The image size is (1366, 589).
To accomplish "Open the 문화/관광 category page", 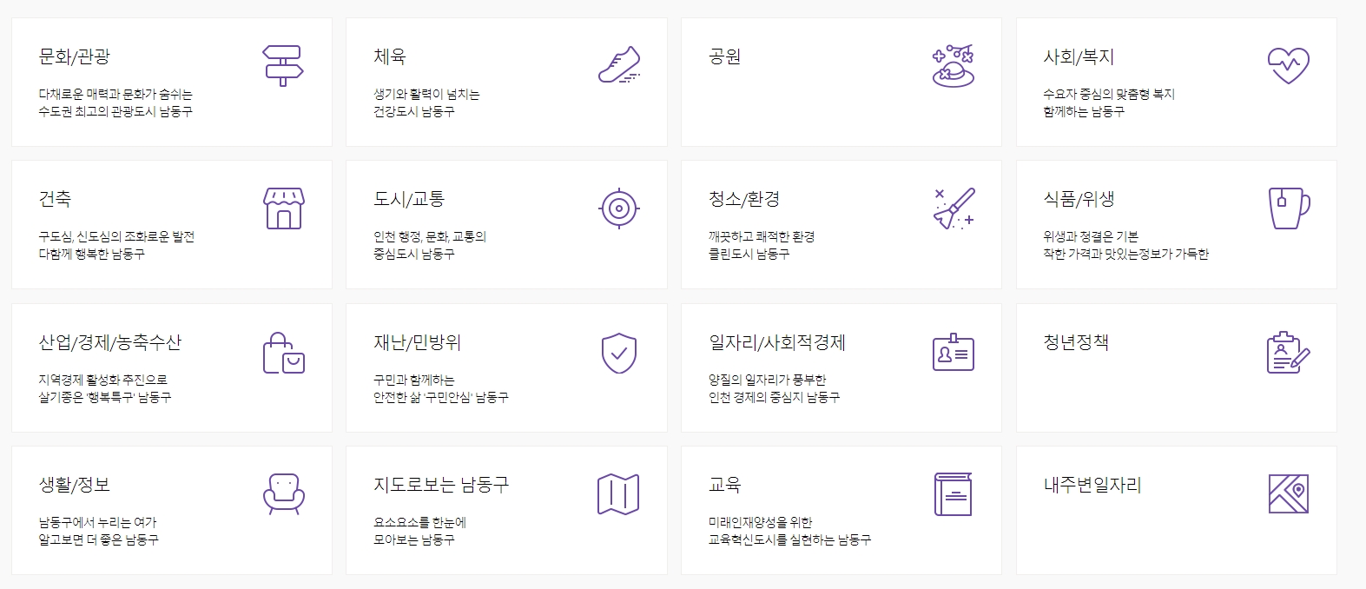I will click(170, 81).
